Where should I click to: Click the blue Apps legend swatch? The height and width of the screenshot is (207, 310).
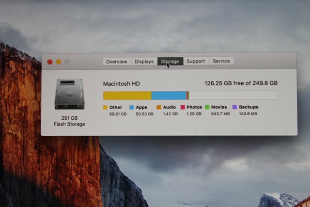[x=131, y=108]
